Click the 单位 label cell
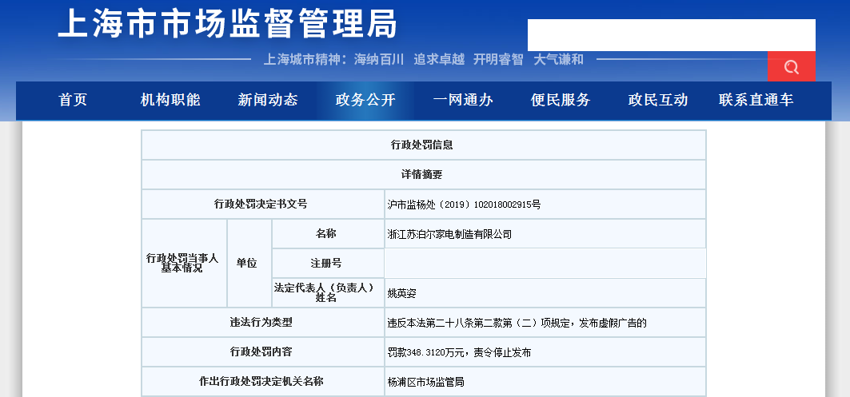The height and width of the screenshot is (397, 850). 249,264
